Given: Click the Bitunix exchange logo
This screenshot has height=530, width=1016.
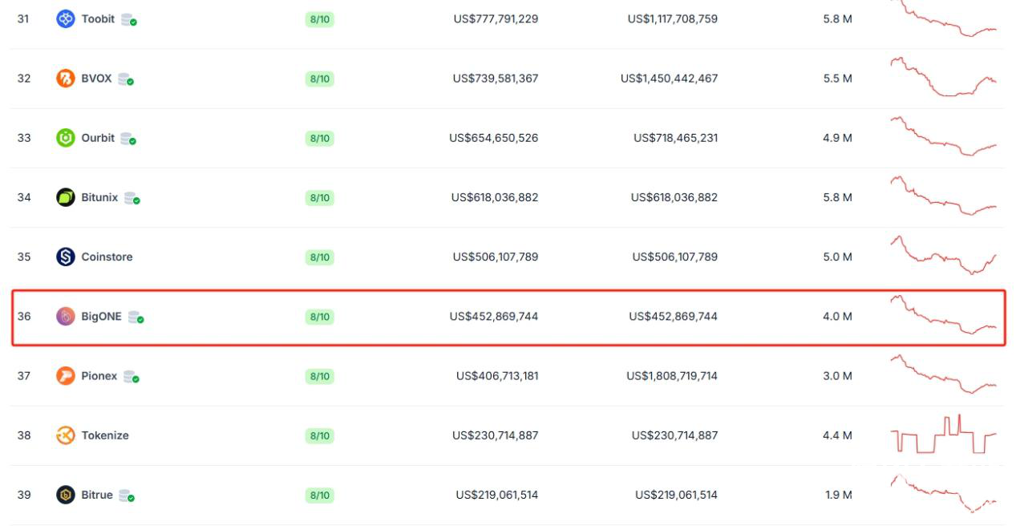Looking at the screenshot, I should [66, 197].
